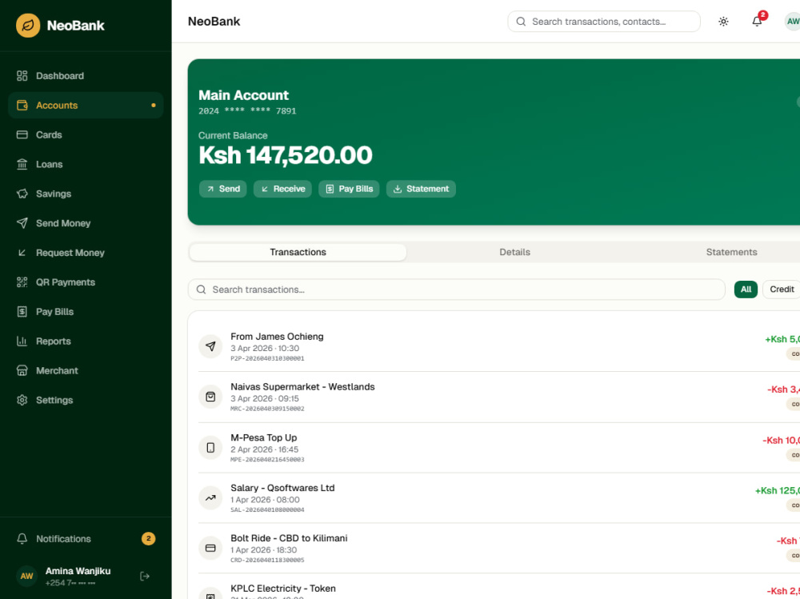
Task: Click reference P2P-2026040310300001
Action: coord(267,359)
